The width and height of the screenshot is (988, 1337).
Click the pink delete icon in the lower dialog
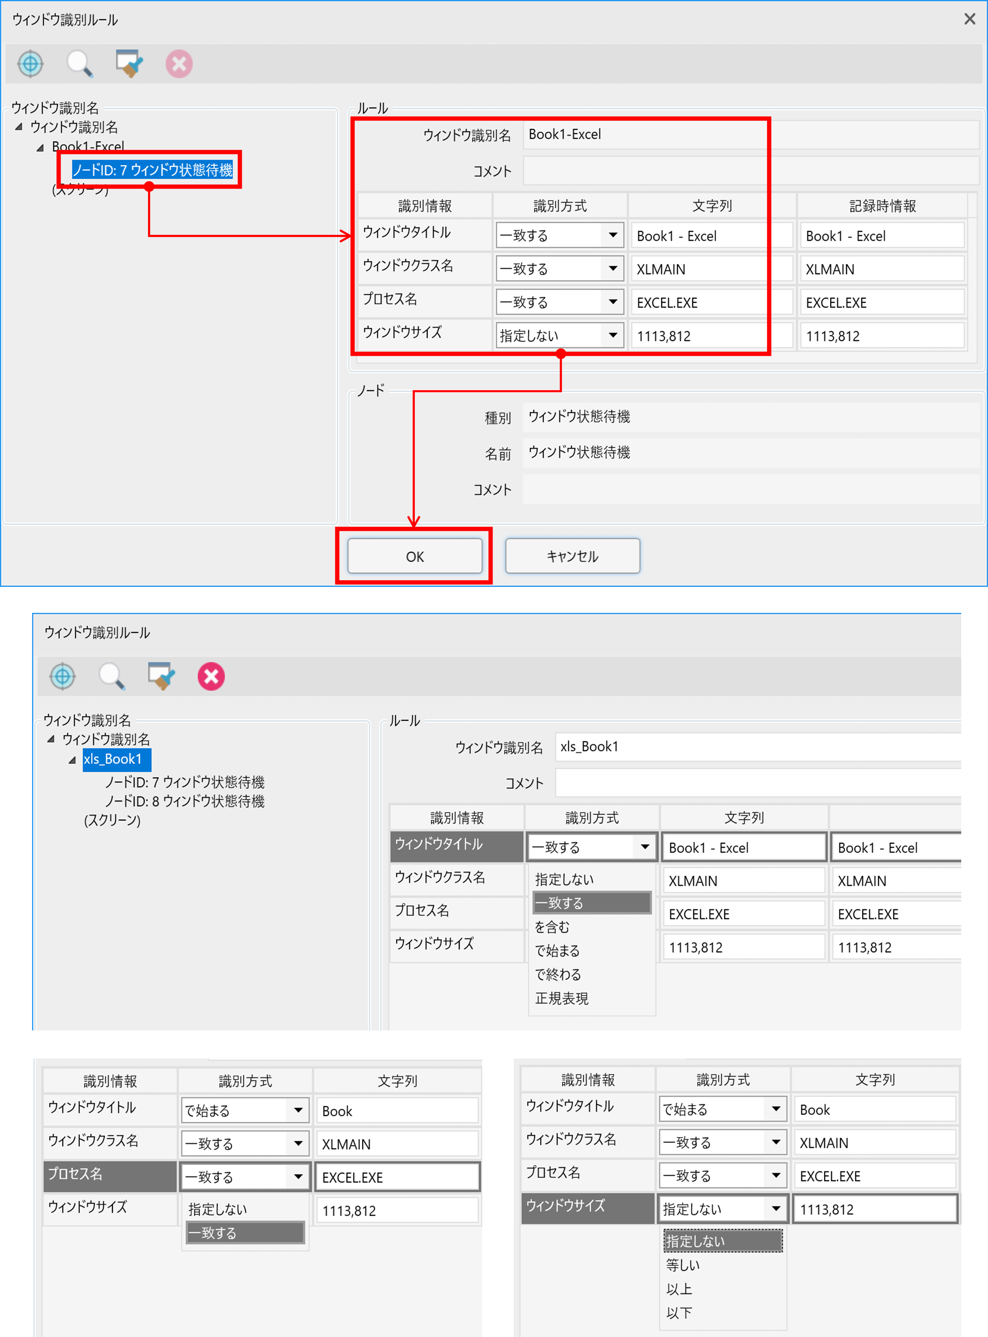pos(210,676)
